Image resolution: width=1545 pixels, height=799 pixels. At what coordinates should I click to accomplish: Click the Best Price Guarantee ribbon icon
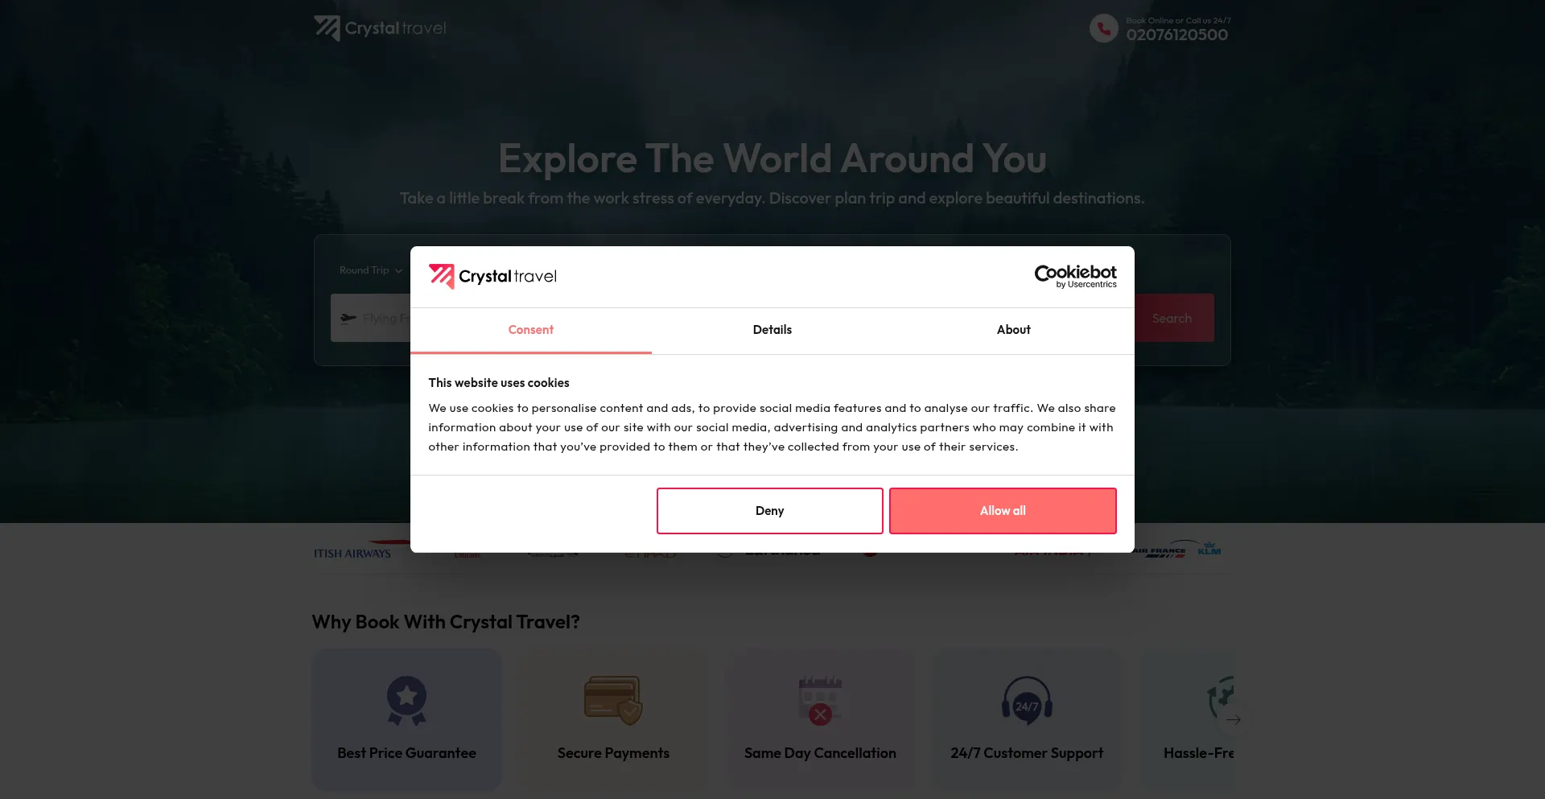[407, 700]
